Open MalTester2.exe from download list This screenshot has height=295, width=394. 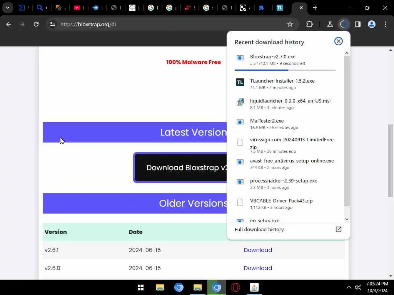(285, 124)
